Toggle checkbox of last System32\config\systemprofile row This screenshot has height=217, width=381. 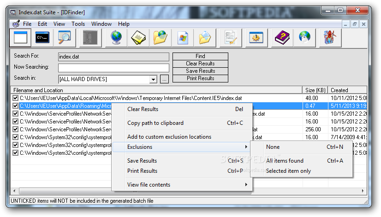point(15,152)
